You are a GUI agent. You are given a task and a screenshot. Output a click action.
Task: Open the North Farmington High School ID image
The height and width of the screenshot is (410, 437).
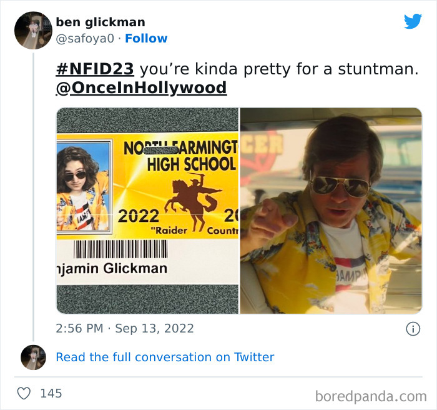[147, 211]
